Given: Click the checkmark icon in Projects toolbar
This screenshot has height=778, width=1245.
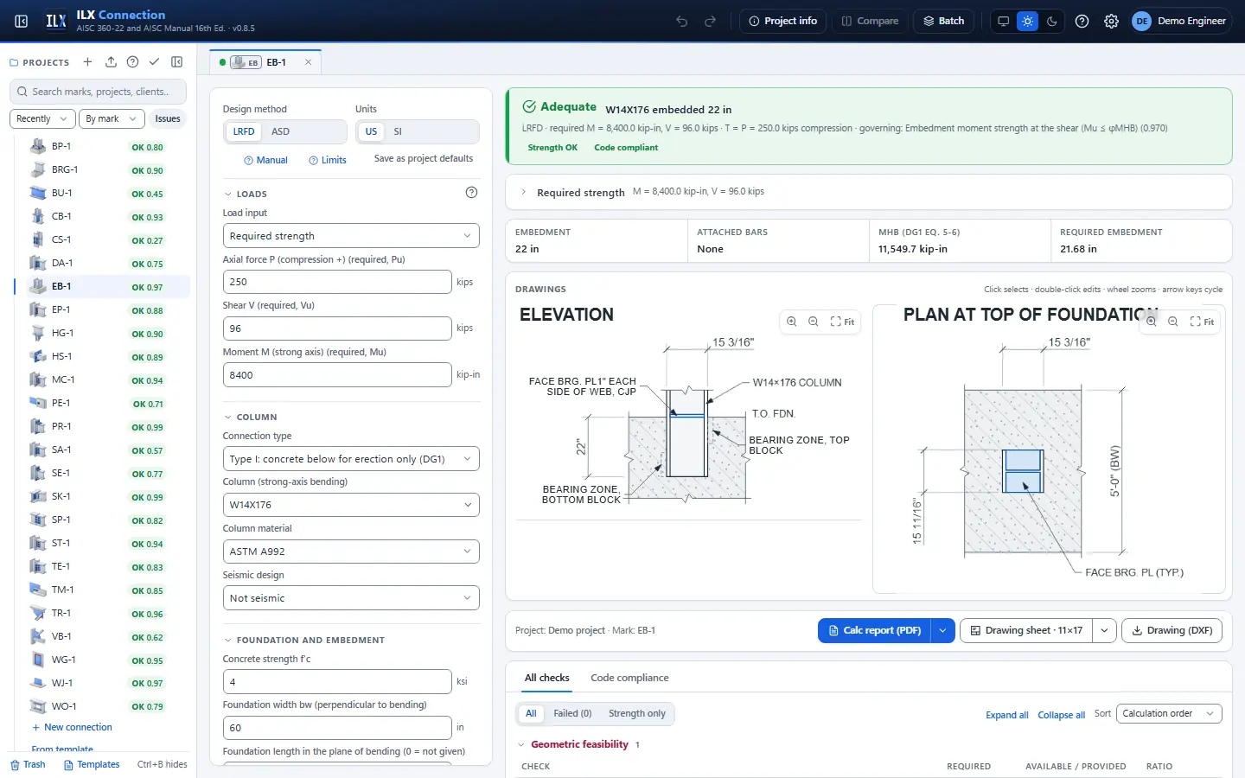Looking at the screenshot, I should pos(154,62).
